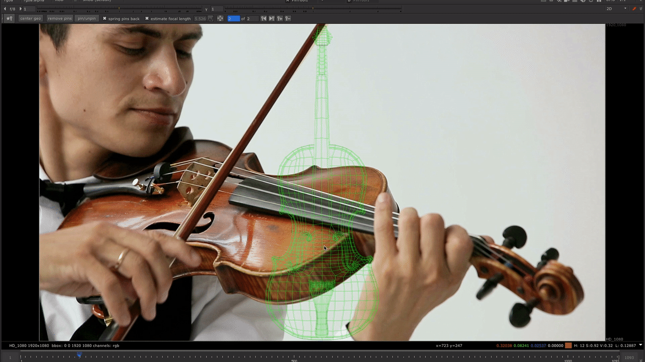The image size is (645, 362).
Task: Toggle the spring pins back checkbox
Action: (105, 19)
